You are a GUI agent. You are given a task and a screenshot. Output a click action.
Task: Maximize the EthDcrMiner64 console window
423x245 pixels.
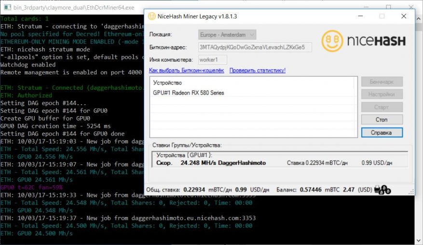pyautogui.click(x=389, y=8)
